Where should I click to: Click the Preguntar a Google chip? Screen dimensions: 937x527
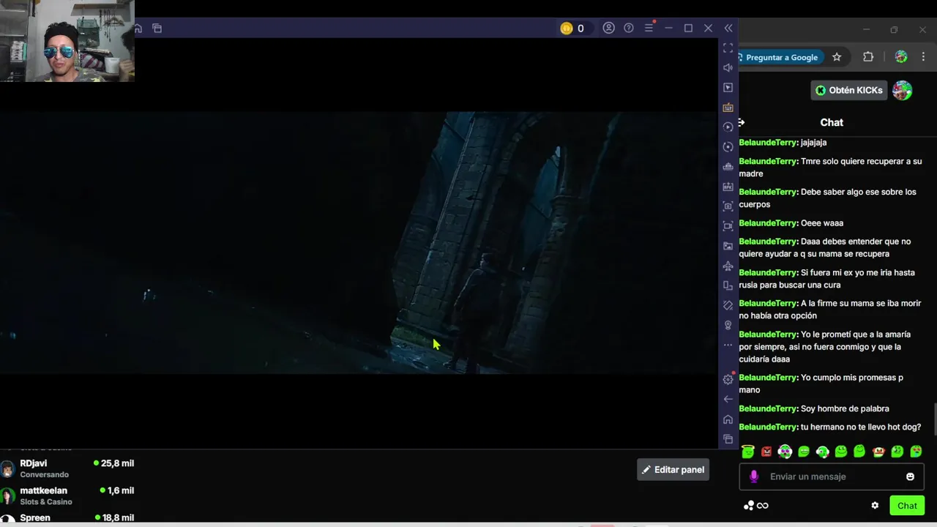(x=780, y=57)
